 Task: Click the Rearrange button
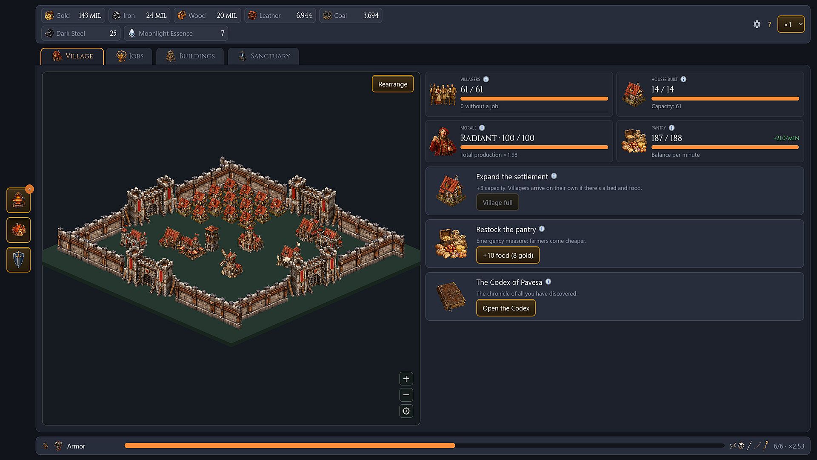point(393,84)
